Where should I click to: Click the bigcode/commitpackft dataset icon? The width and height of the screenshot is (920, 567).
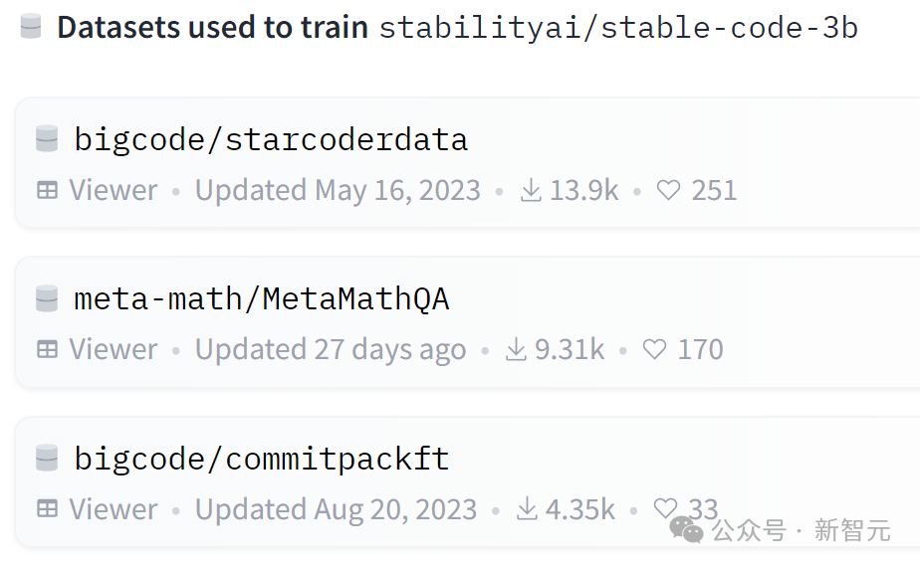click(47, 459)
